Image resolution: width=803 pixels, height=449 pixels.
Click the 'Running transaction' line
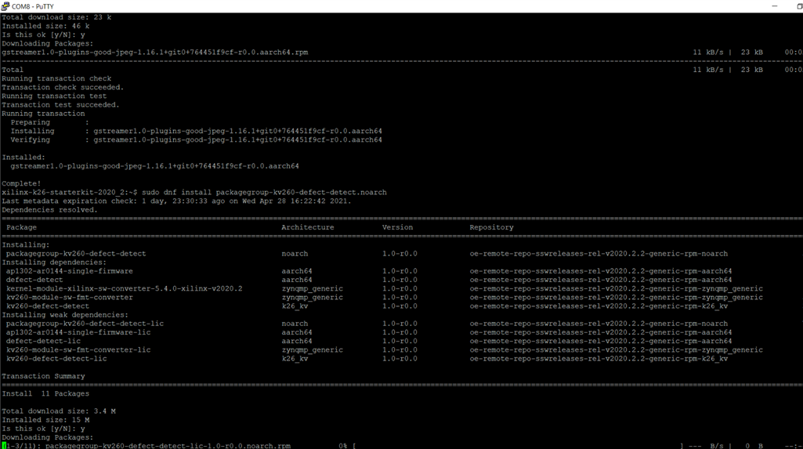click(43, 114)
